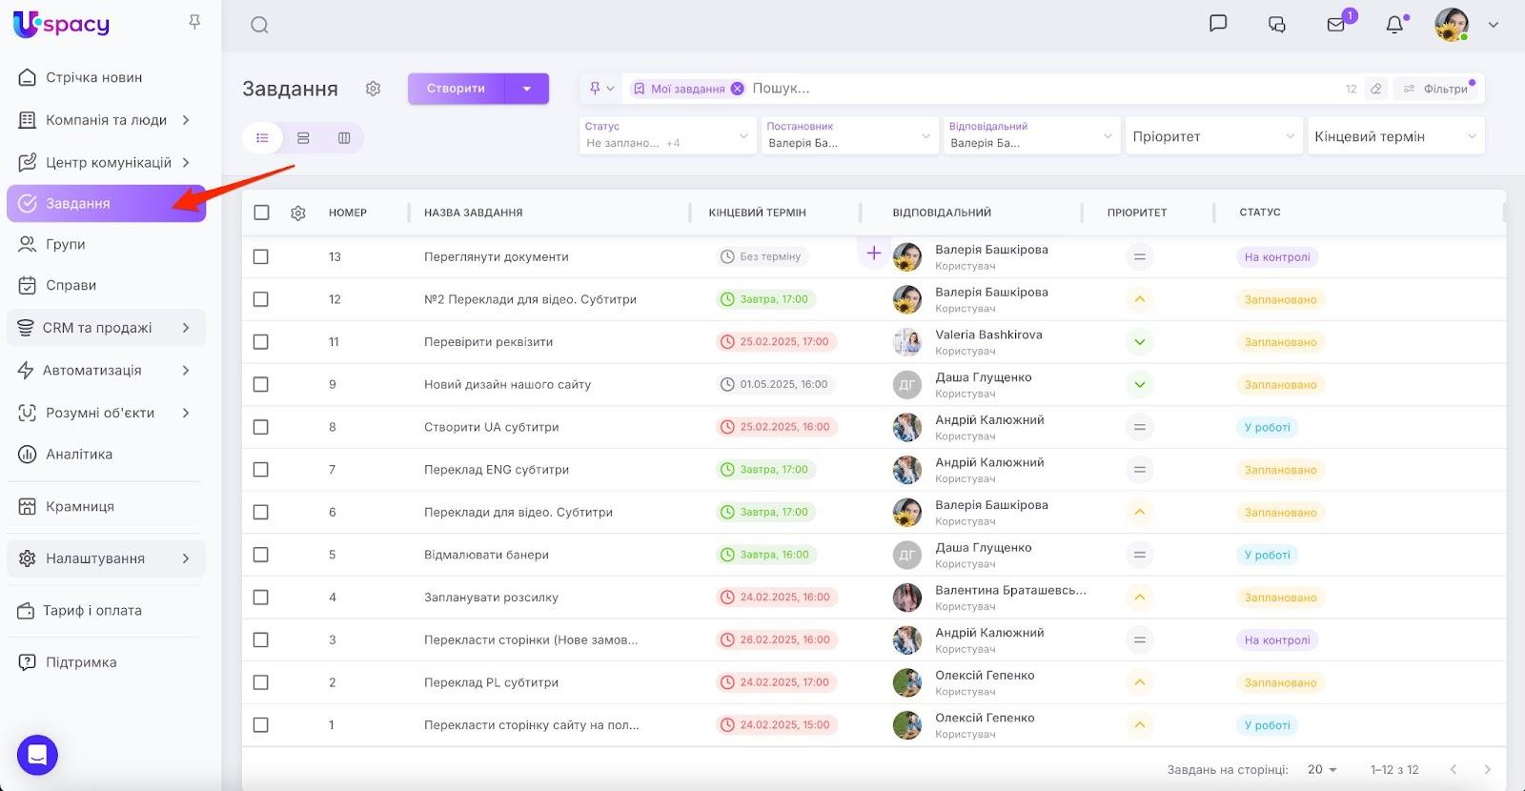This screenshot has width=1525, height=791.
Task: Open the table column settings gear icon
Action: 298,213
